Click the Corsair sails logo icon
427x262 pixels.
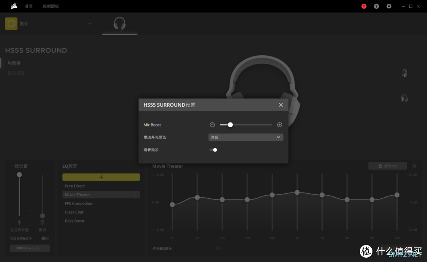[x=14, y=6]
